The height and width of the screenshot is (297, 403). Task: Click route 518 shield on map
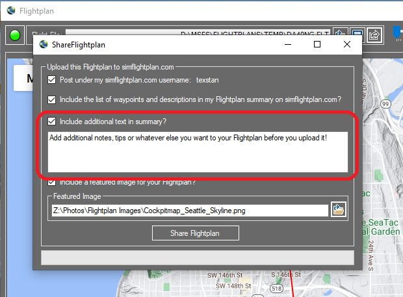(276, 289)
